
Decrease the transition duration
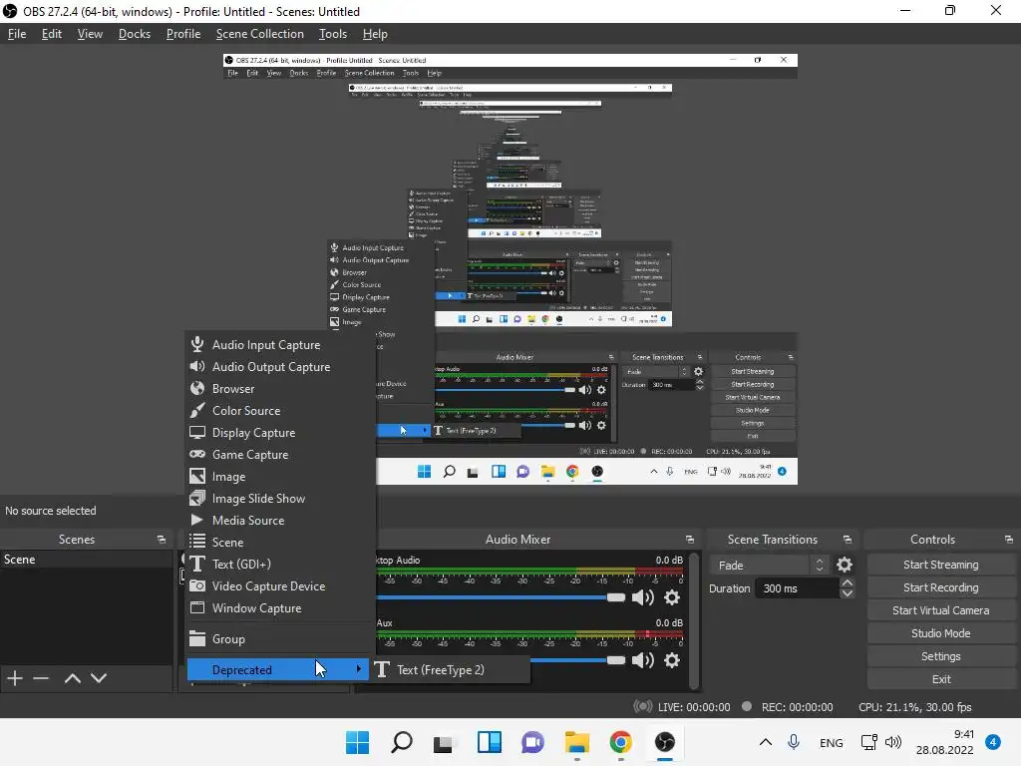848,593
